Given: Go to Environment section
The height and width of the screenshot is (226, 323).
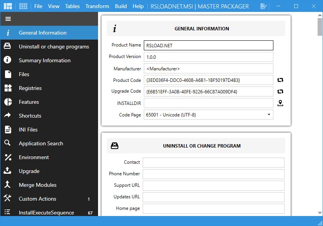Looking at the screenshot, I should (49, 157).
